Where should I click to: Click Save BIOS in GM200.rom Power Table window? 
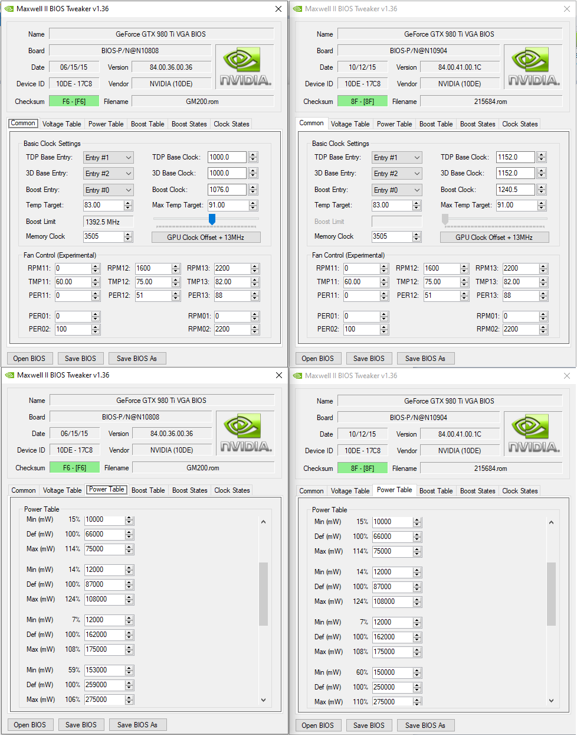click(81, 725)
